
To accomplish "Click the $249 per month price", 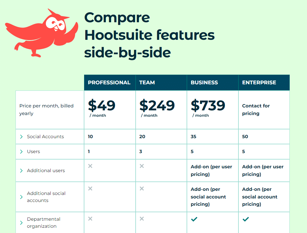I will (157, 108).
